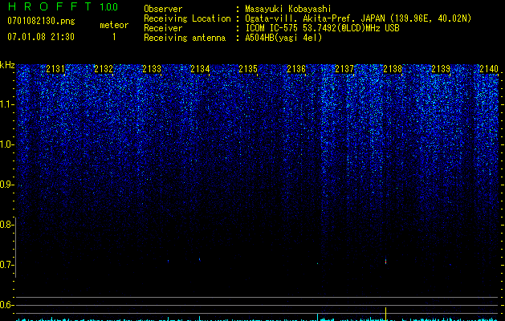
Task: Click the Receiving Location label
Action: [187, 18]
